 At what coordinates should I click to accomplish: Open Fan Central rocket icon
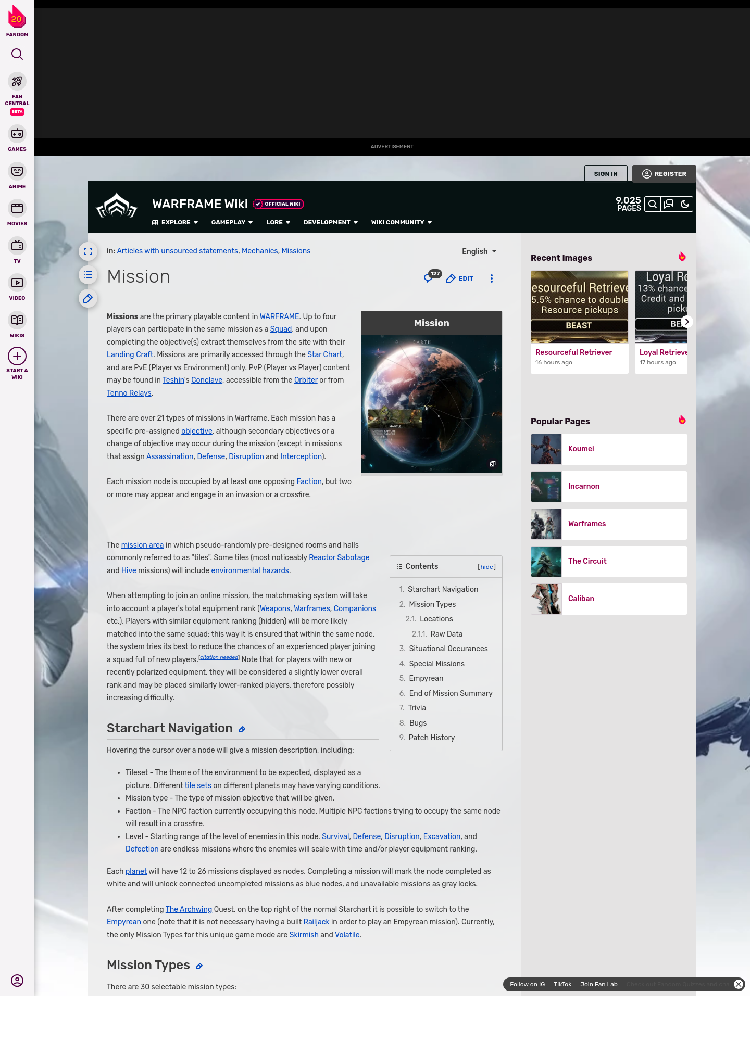17,81
